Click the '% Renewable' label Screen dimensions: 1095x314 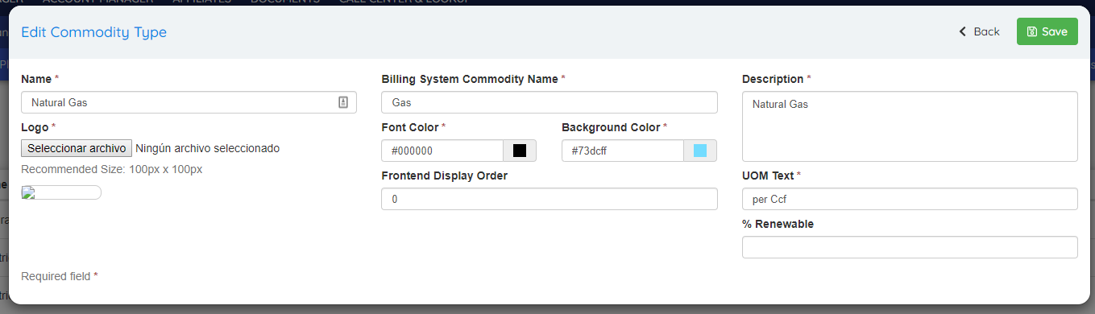(x=778, y=224)
